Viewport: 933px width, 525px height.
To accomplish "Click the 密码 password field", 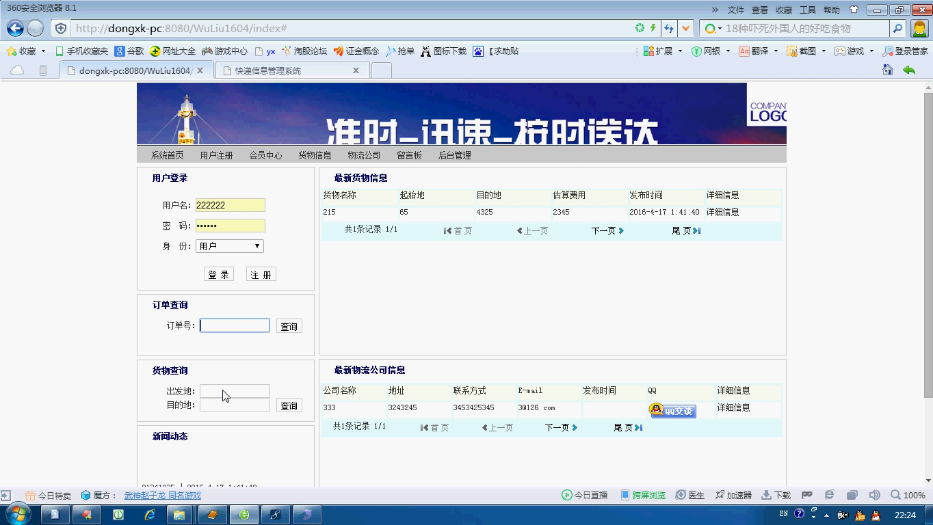I will coord(231,226).
